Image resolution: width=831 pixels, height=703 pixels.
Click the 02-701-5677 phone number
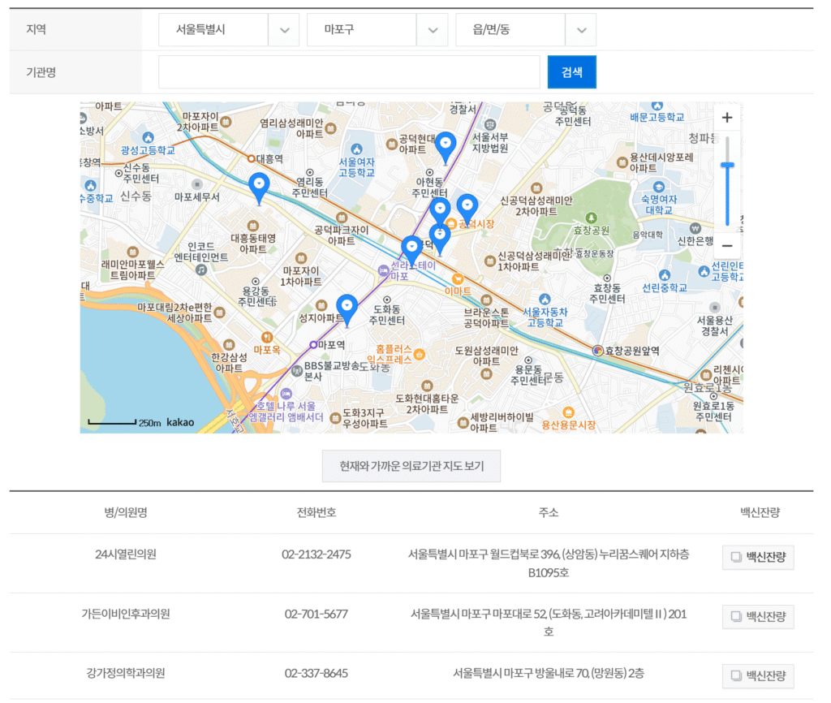(316, 615)
